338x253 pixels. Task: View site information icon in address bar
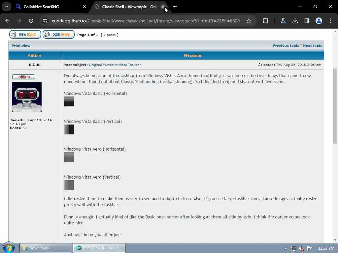45,21
